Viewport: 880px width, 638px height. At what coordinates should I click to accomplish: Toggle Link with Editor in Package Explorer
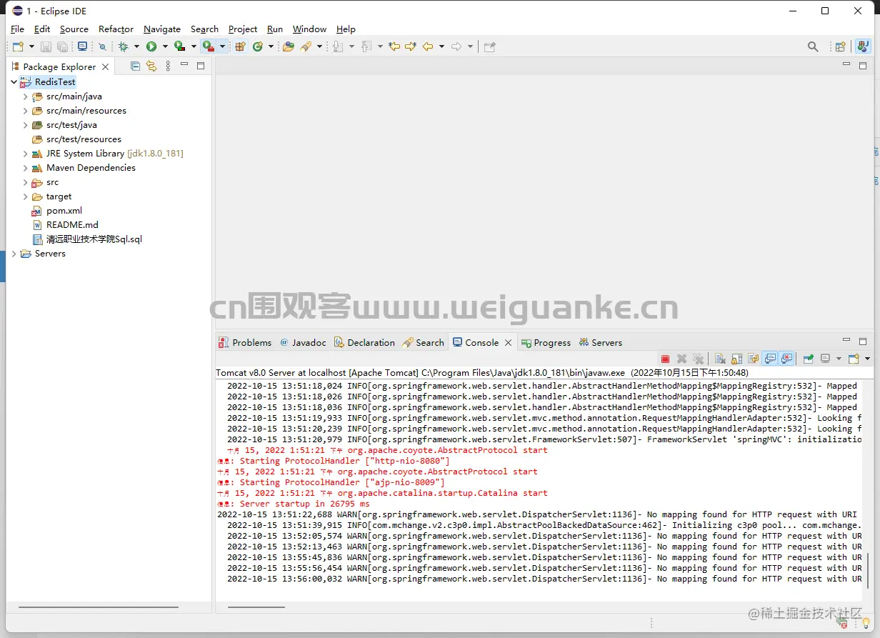pos(151,66)
